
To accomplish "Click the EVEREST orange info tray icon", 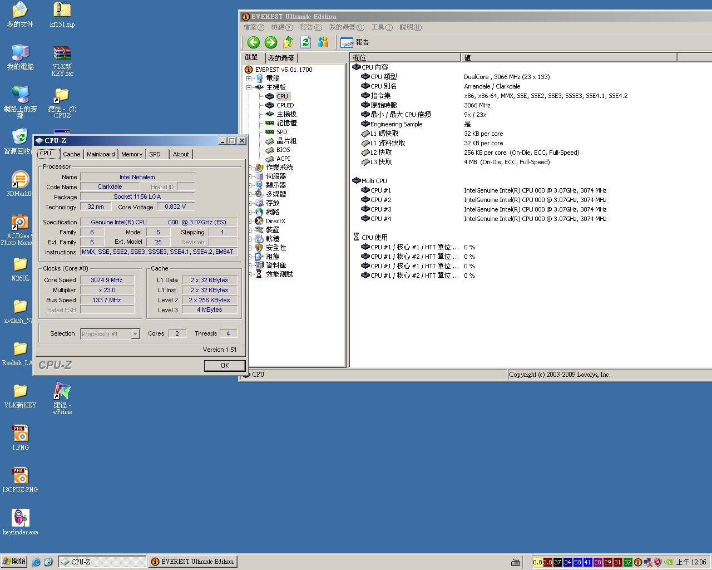I will coord(638,562).
